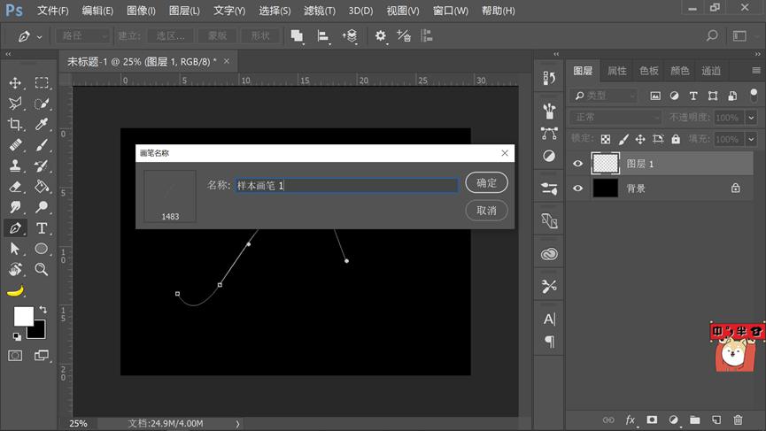Open the 路径 tool mode dropdown
Screen dimensions: 766x431
point(82,35)
